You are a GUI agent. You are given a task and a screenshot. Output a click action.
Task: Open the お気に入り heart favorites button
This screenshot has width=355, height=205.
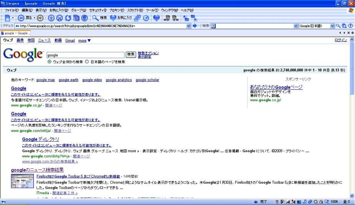click(121, 18)
